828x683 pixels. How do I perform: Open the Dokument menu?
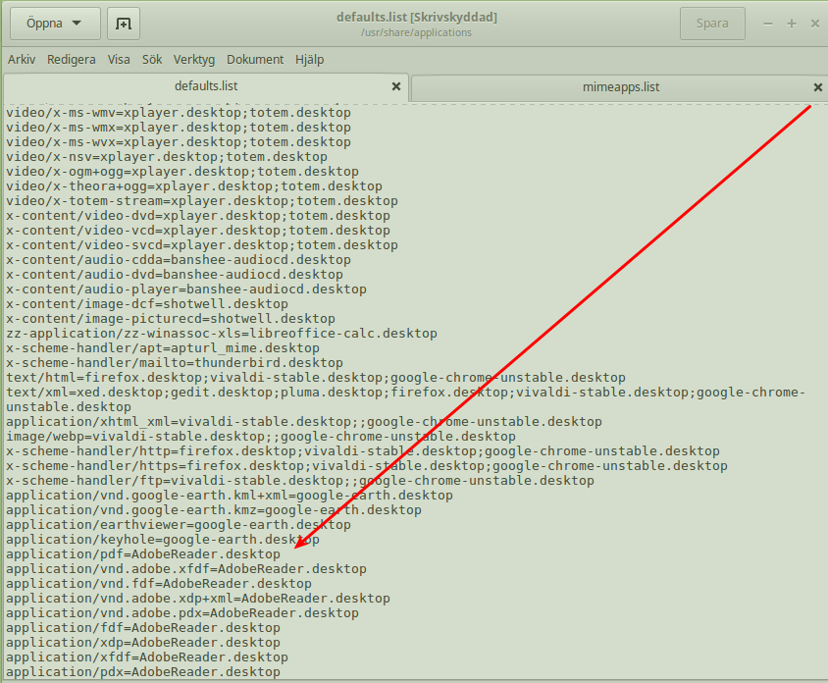point(255,60)
